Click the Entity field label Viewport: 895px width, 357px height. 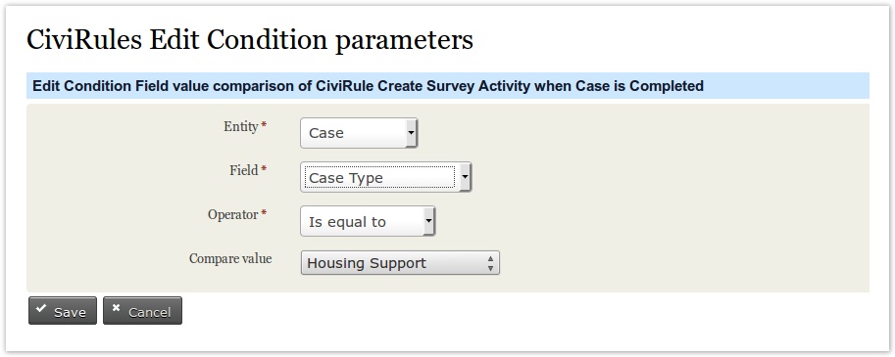241,127
